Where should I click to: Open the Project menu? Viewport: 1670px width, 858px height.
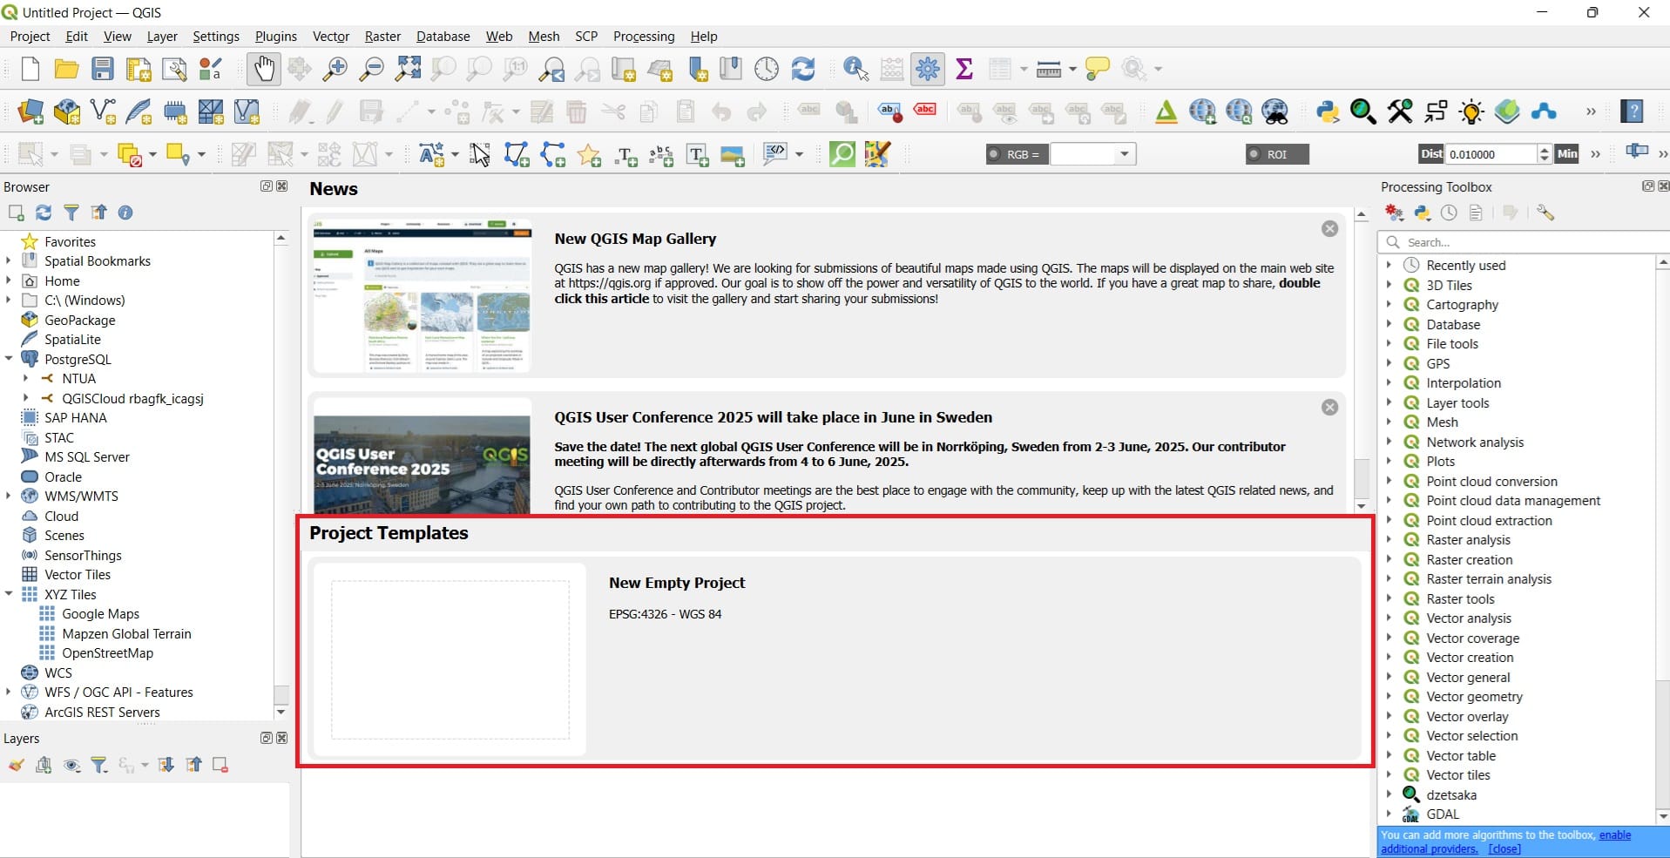pos(30,37)
